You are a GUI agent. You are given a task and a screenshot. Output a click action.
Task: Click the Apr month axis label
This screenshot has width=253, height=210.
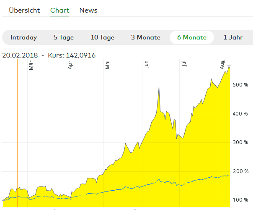[x=70, y=65]
